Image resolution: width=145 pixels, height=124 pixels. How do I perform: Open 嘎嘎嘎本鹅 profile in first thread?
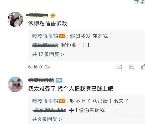pos(45,36)
